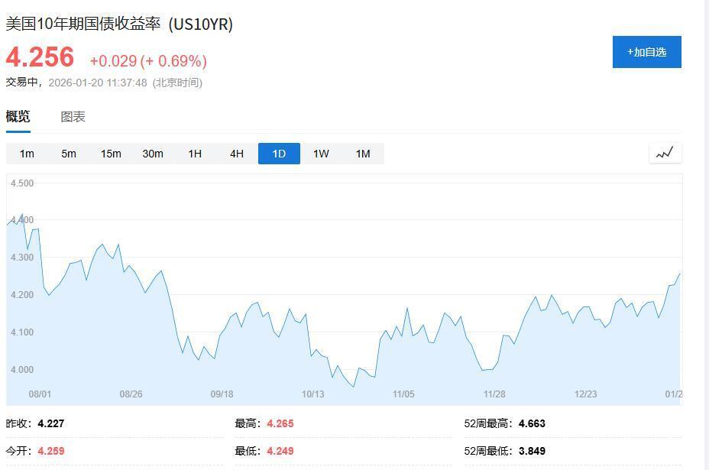The width and height of the screenshot is (709, 470).
Task: Click the 美国10年期国债收益率 (US10YR) title
Action: (x=119, y=24)
